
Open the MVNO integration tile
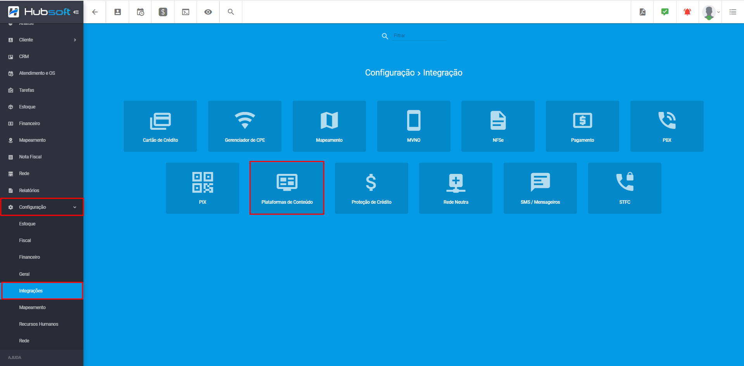[414, 126]
